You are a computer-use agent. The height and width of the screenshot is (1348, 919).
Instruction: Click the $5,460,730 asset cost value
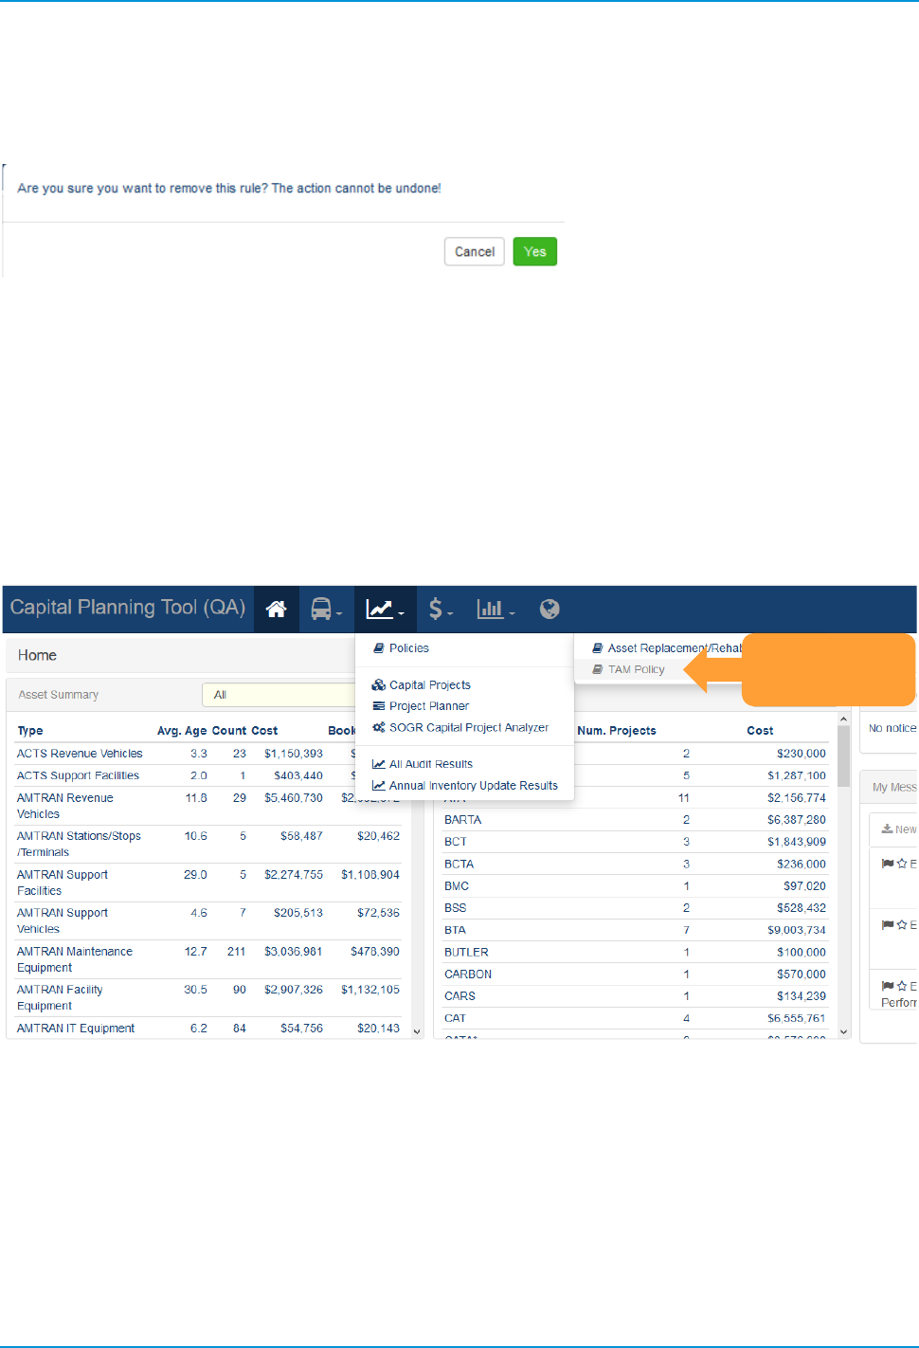[294, 798]
